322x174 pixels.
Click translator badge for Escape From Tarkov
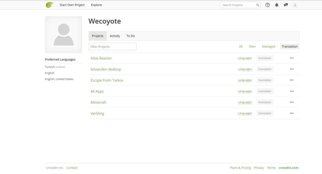click(265, 80)
